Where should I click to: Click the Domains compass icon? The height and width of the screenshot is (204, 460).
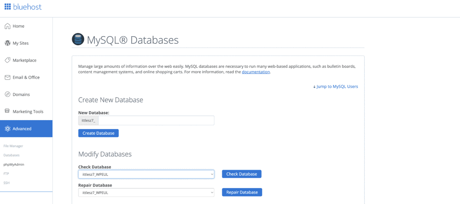[8, 95]
